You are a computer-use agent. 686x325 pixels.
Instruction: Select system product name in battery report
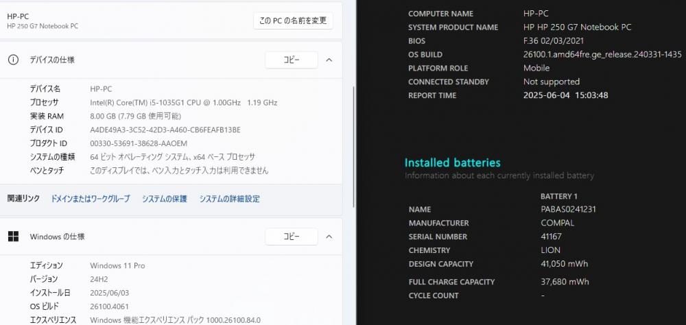tap(578, 27)
